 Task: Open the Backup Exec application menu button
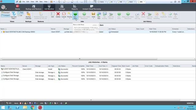click(3, 7)
